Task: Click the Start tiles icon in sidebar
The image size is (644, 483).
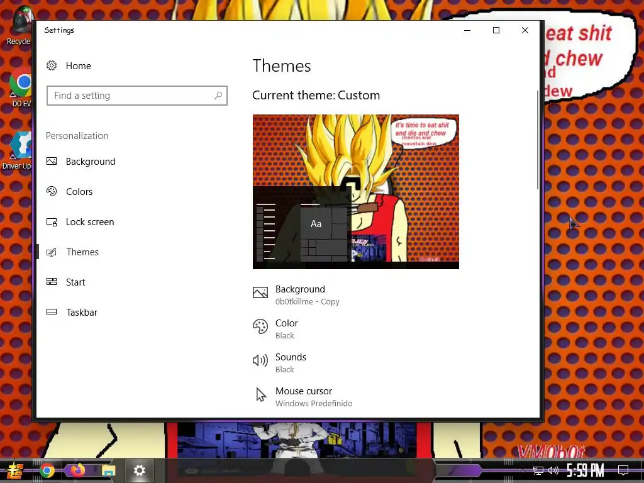Action: pyautogui.click(x=52, y=282)
